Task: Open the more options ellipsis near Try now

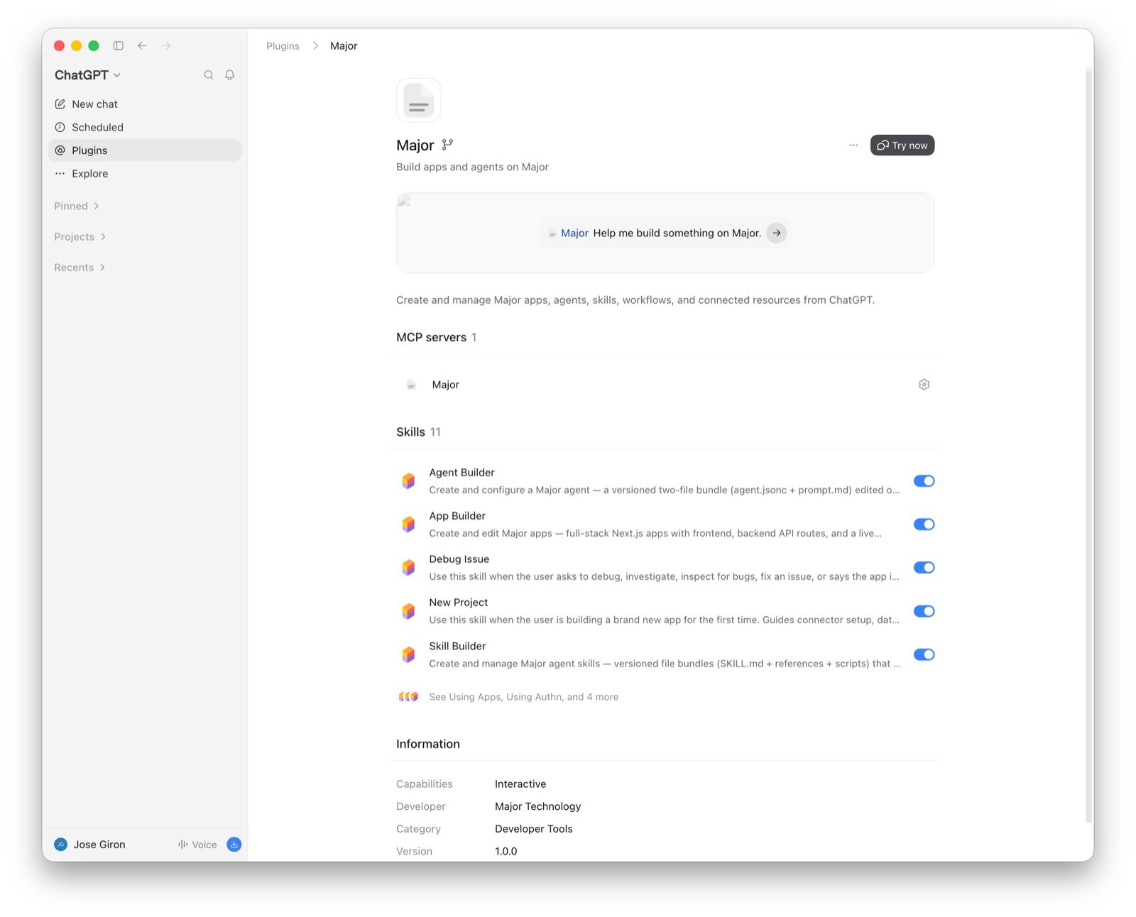Action: [x=853, y=145]
